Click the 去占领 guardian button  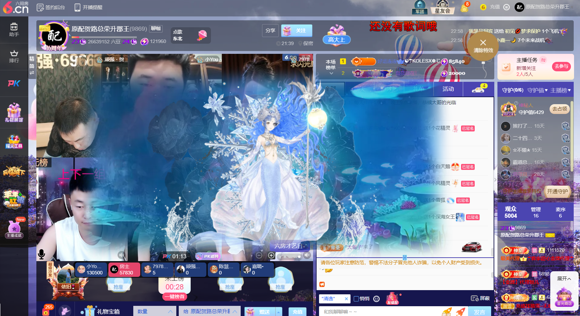(559, 109)
